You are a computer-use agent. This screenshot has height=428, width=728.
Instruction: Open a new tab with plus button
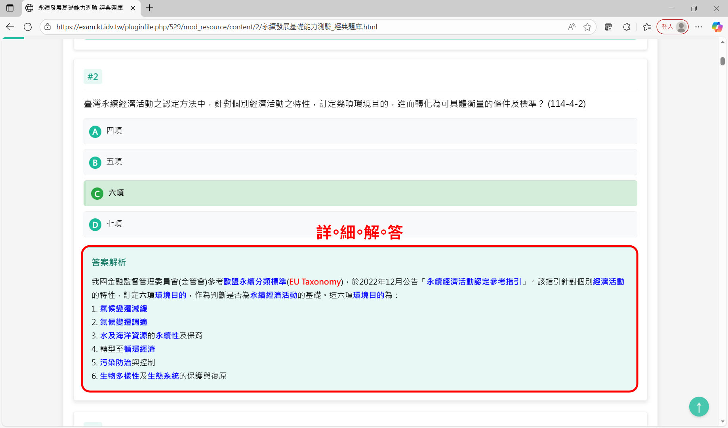point(149,8)
